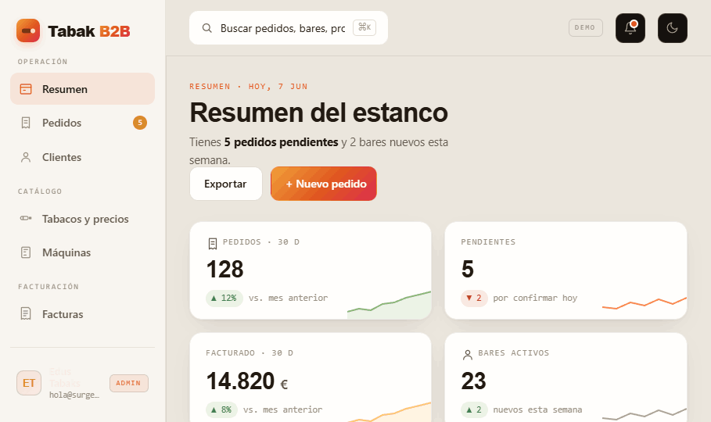Screen dimensions: 711x422
Task: Click the 14.820 € billed amount
Action: point(247,381)
